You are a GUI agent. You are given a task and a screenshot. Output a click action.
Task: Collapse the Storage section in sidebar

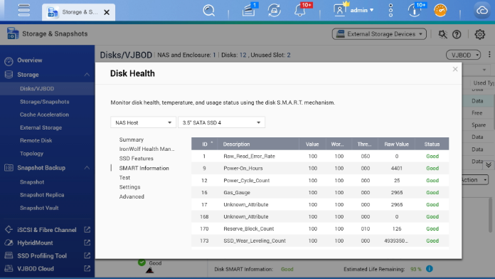pos(87,75)
